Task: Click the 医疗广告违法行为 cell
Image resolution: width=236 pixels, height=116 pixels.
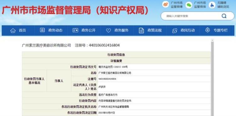Action: 154,95
